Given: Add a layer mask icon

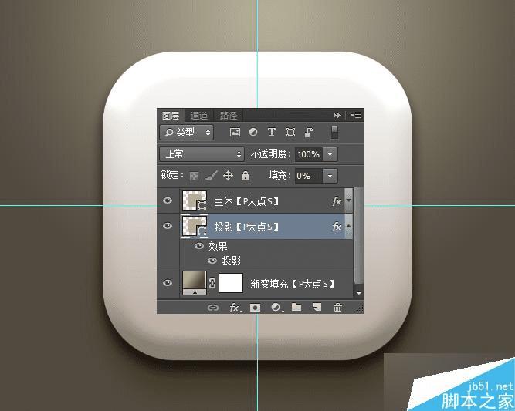Looking at the screenshot, I should pos(255,308).
